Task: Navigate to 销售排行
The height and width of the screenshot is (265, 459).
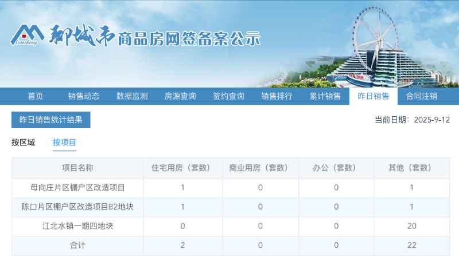Action: [277, 96]
